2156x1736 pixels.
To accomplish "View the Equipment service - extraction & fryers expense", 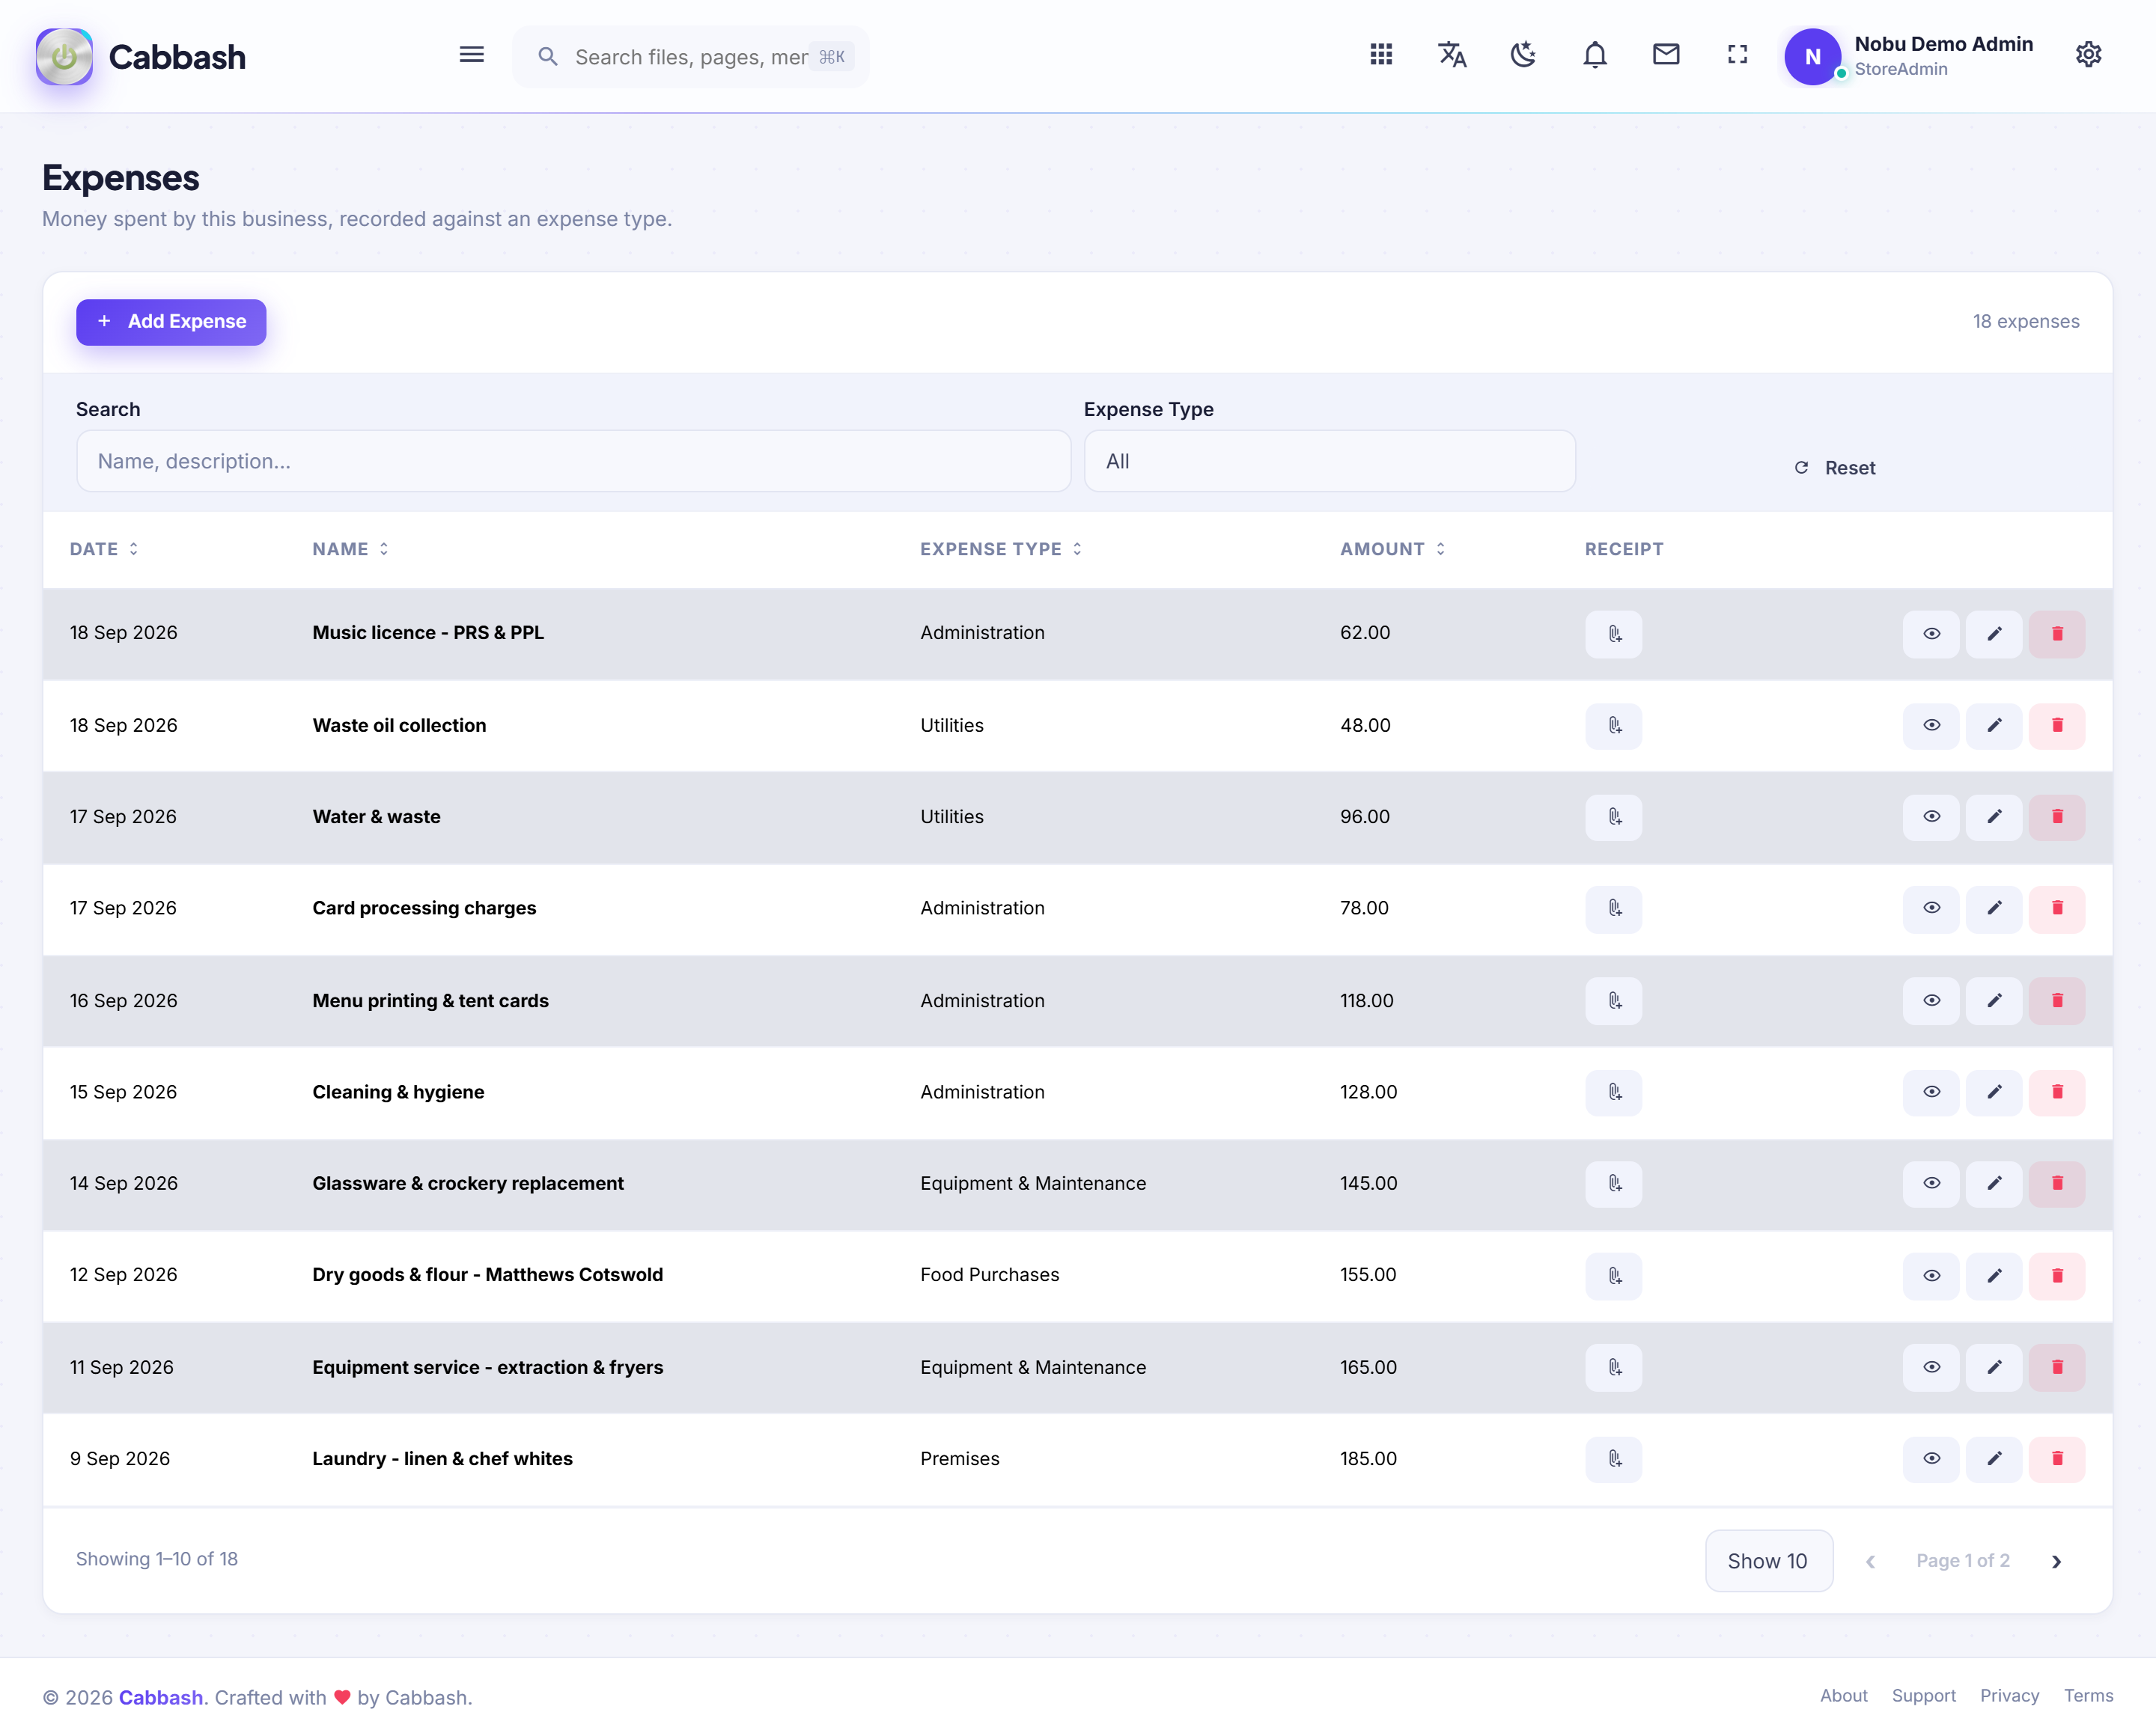I will click(x=1931, y=1368).
